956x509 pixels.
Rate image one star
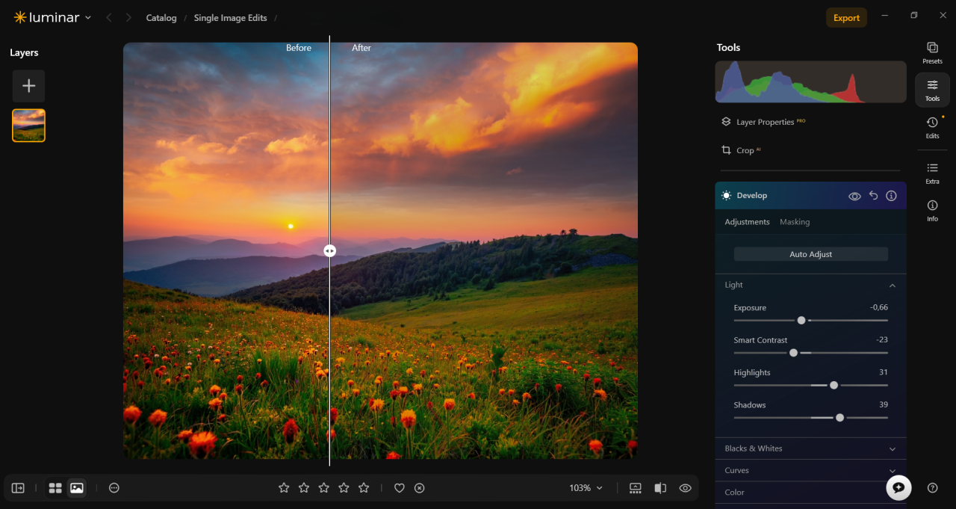point(284,487)
